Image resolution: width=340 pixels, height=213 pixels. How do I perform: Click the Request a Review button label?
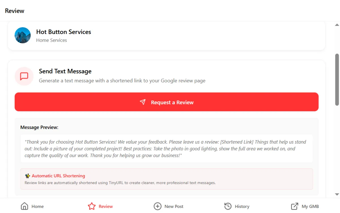click(172, 102)
